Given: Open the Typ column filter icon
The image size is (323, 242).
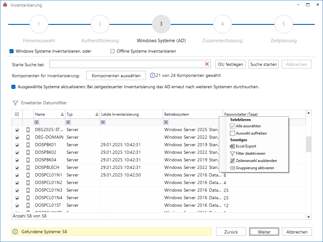Looking at the screenshot, I should (68, 122).
